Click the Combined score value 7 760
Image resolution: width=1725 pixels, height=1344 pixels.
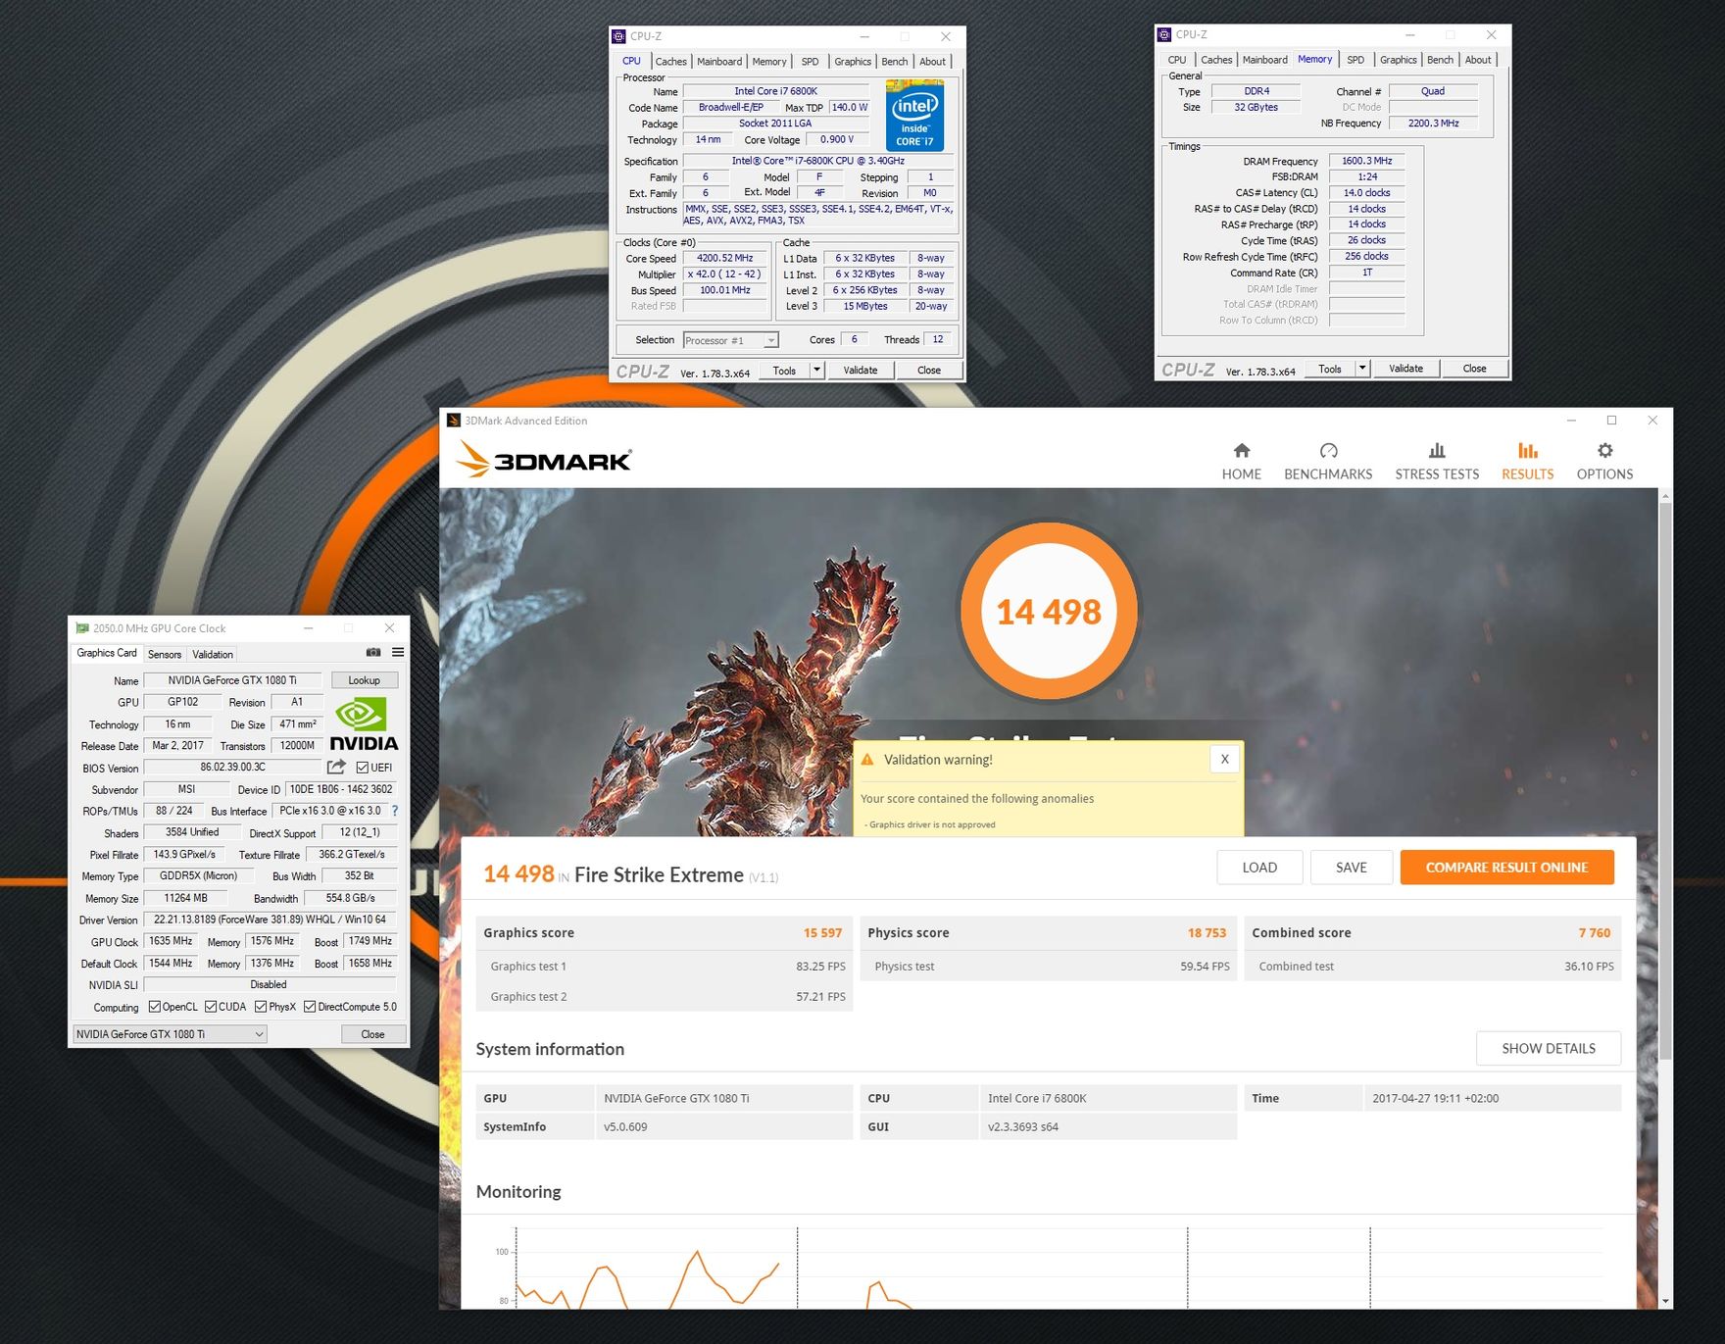pos(1595,932)
